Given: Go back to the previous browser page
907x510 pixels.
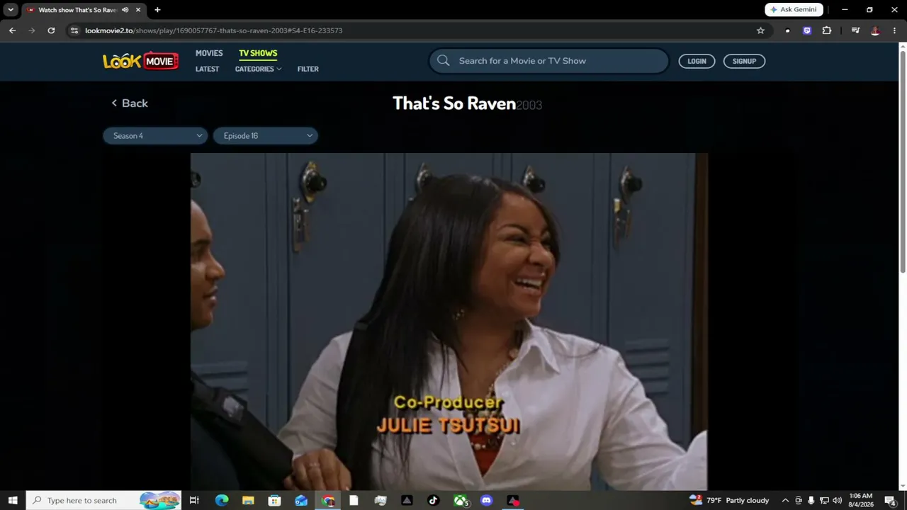Looking at the screenshot, I should point(12,30).
